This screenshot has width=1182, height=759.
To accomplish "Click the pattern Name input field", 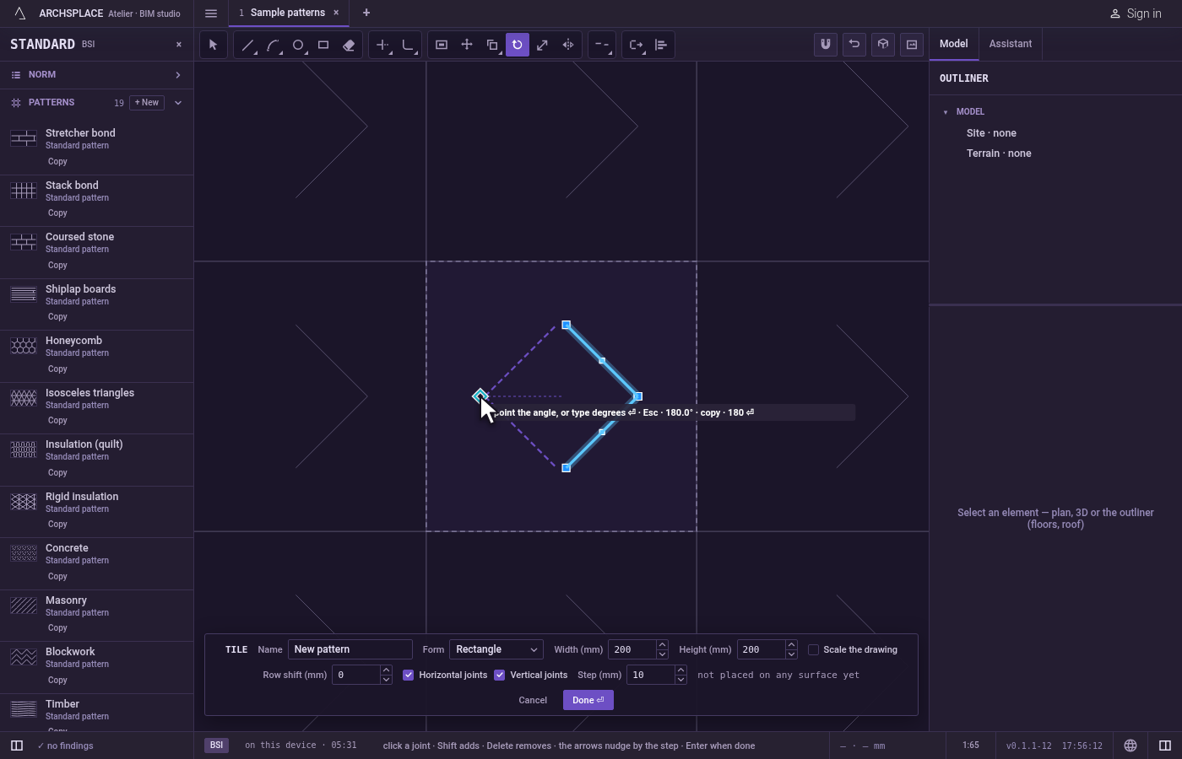I will pos(350,649).
